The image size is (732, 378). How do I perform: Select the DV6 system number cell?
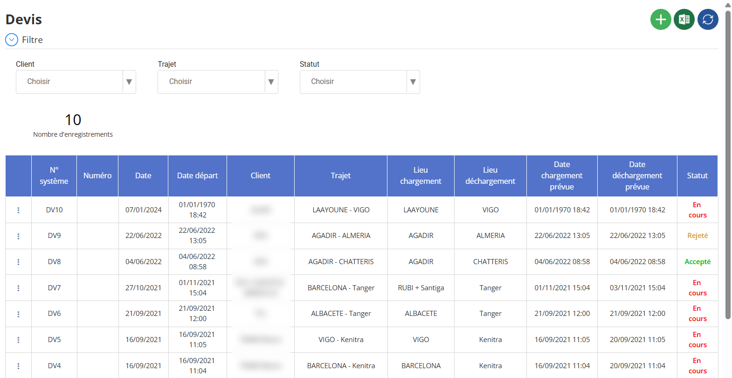pos(54,314)
